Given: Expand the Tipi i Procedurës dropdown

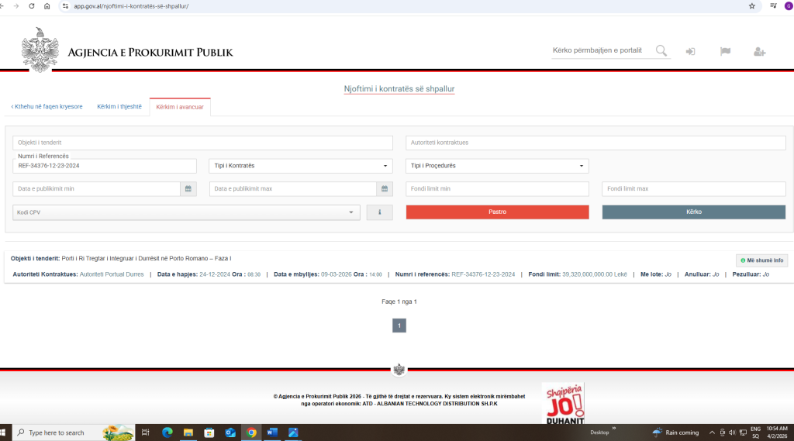Looking at the screenshot, I should point(496,166).
